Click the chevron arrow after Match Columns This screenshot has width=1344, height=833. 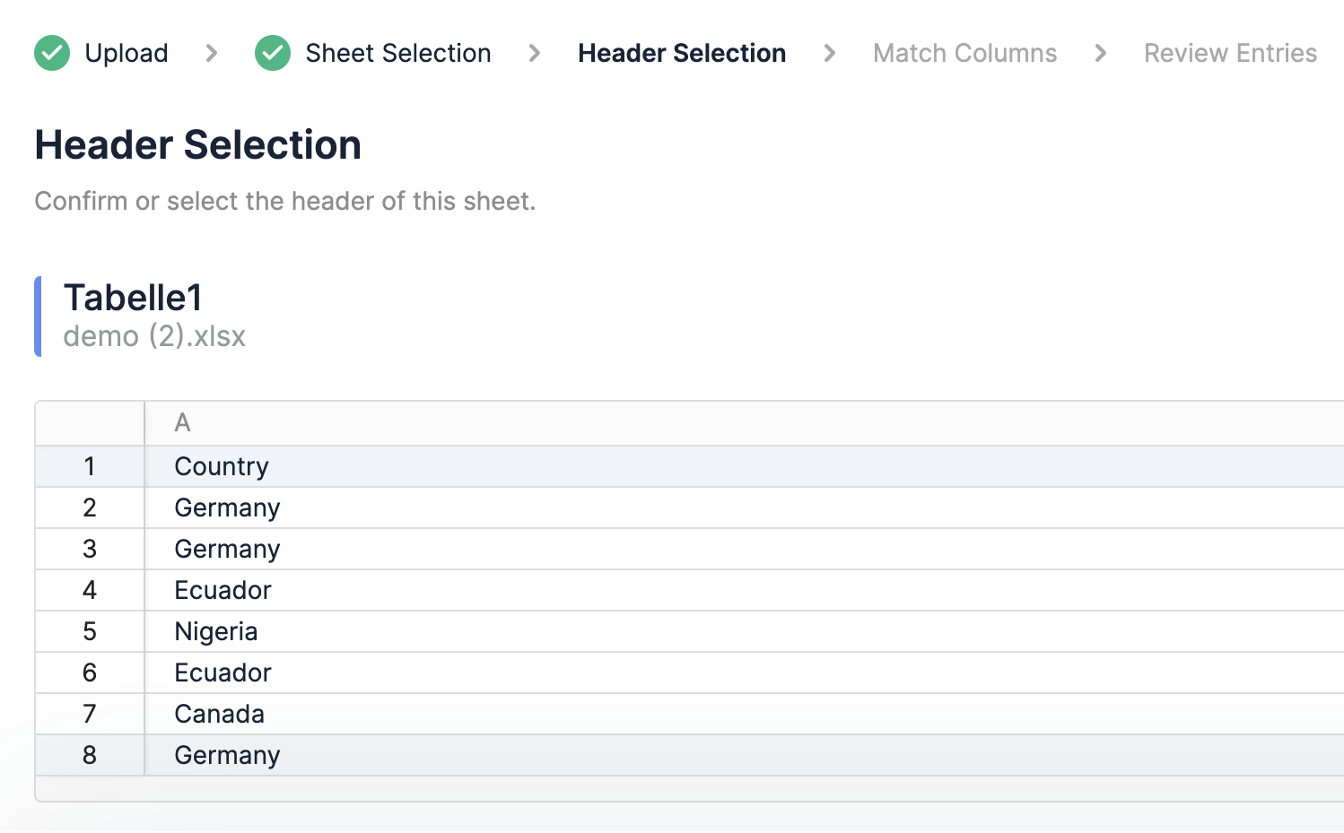pos(1101,53)
